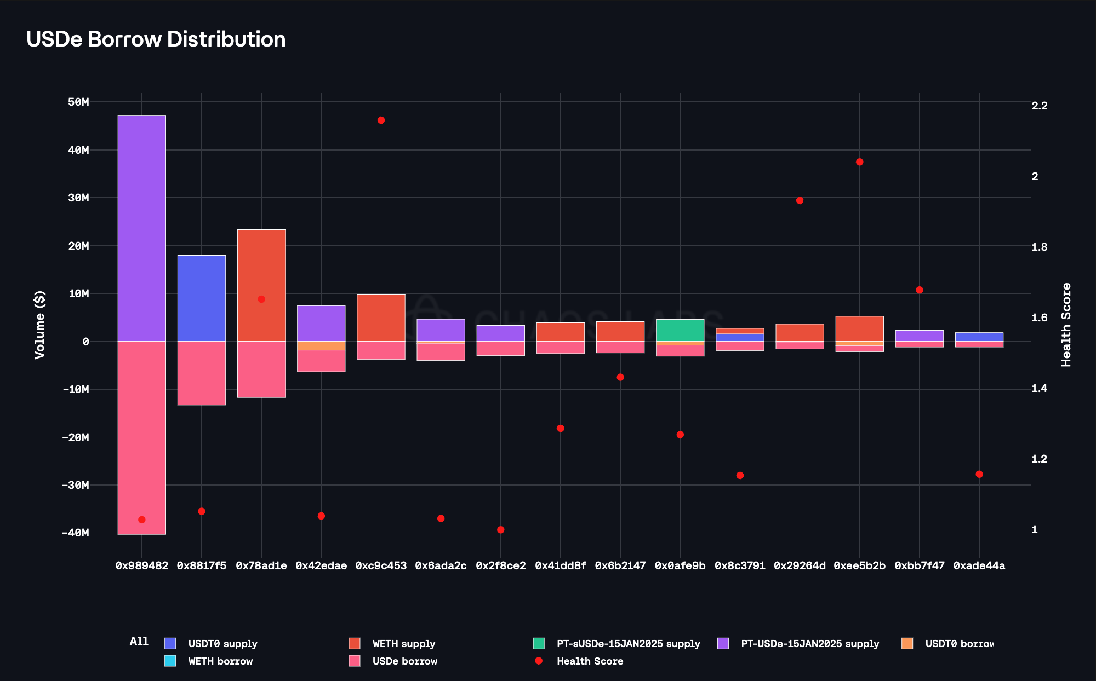
Task: Click the WETH supply bar for 0x78ad1e
Action: (x=261, y=263)
